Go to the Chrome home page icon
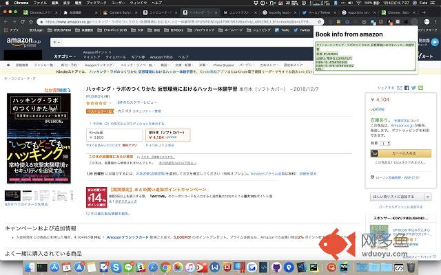441x275 pixels. pos(31,21)
